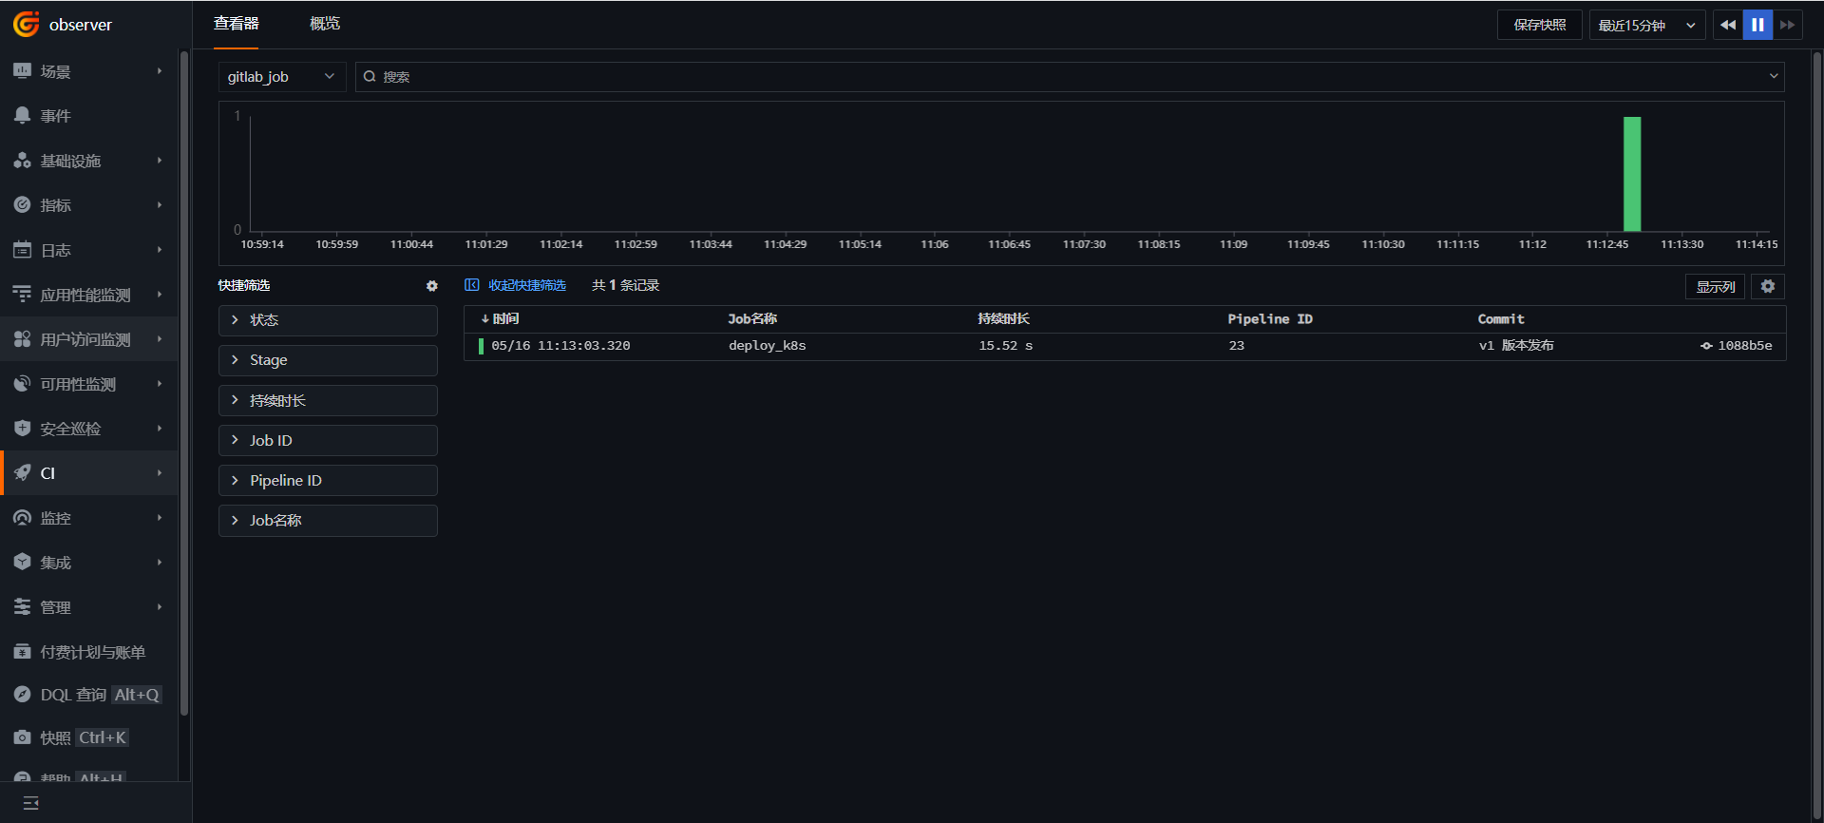1824x823 pixels.
Task: Click the Commit column header
Action: (1501, 319)
